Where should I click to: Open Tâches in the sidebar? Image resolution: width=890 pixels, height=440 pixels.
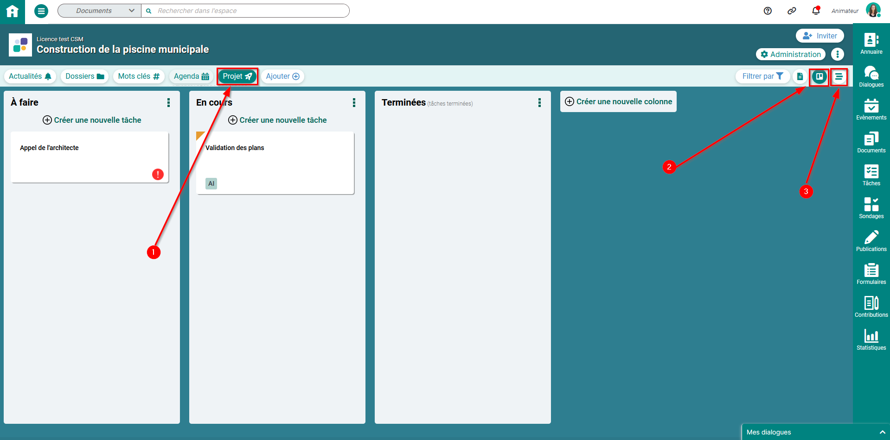pyautogui.click(x=871, y=175)
